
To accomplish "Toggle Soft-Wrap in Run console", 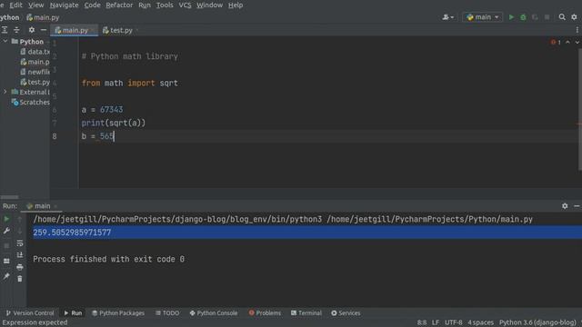I will [20, 243].
